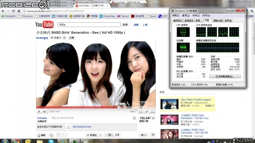Click the YouTube logo
The width and height of the screenshot is (255, 143).
click(44, 25)
